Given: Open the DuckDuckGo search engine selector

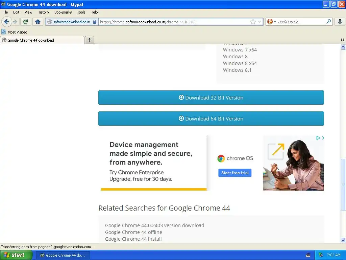Looking at the screenshot, I should click(271, 22).
